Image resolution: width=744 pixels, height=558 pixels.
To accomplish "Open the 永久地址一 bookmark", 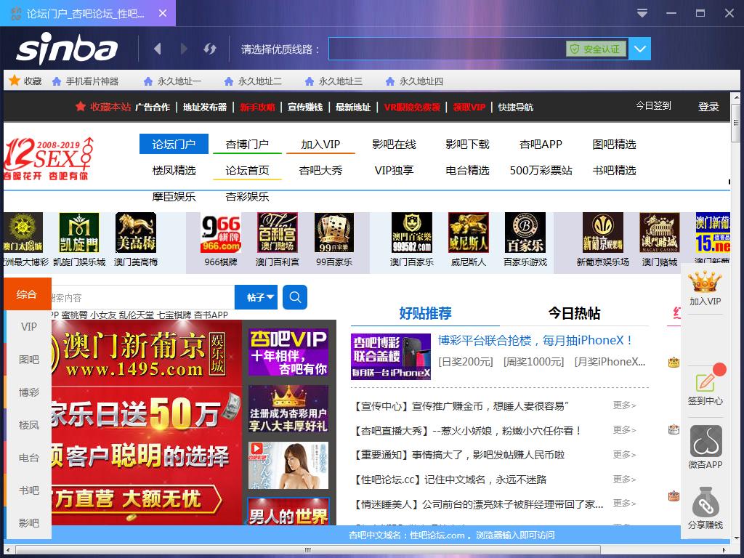I will (173, 81).
